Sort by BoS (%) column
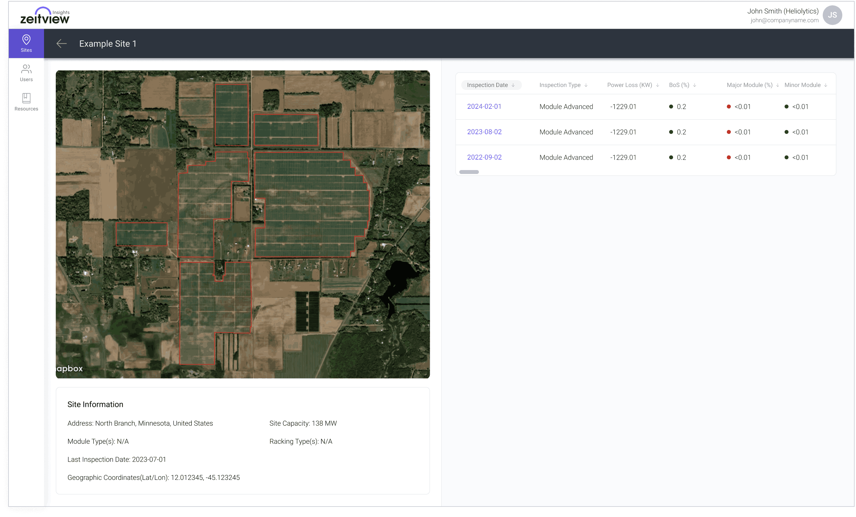The width and height of the screenshot is (856, 517). 682,85
